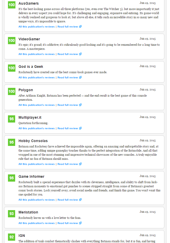Viewport: 170px width, 243px height.
Task: Click Game Informer external link icon
Action: pyautogui.click(x=80, y=200)
